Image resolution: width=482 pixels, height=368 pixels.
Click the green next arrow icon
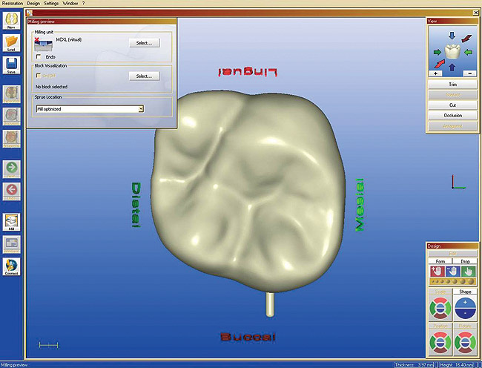pos(10,168)
